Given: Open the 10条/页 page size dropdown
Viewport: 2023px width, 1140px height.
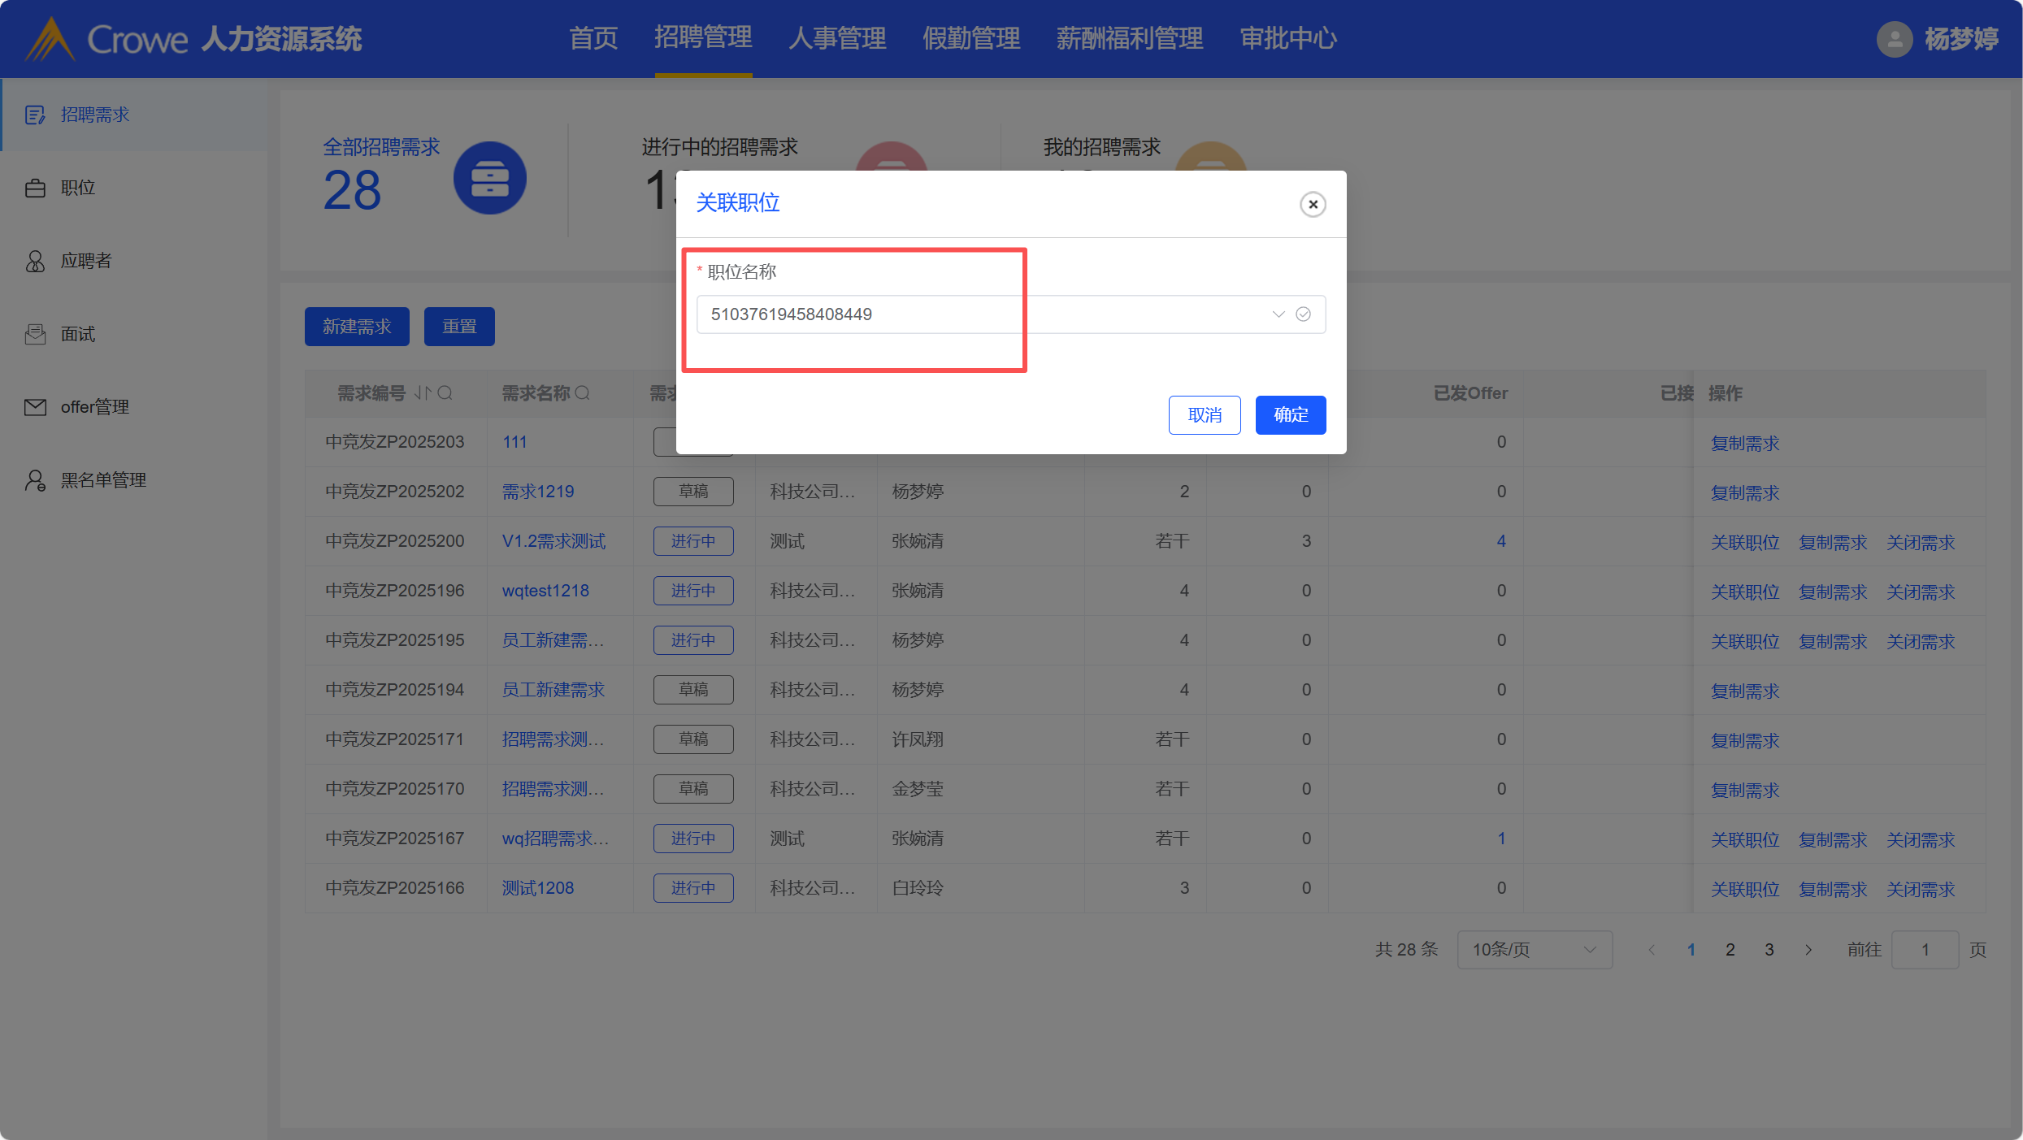Looking at the screenshot, I should (x=1534, y=950).
